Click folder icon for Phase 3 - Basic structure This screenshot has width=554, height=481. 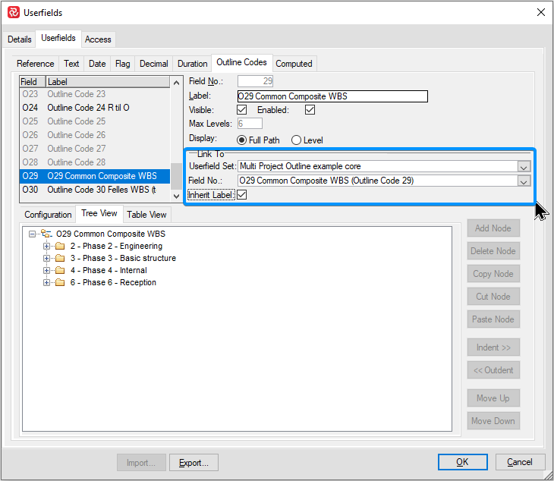60,259
